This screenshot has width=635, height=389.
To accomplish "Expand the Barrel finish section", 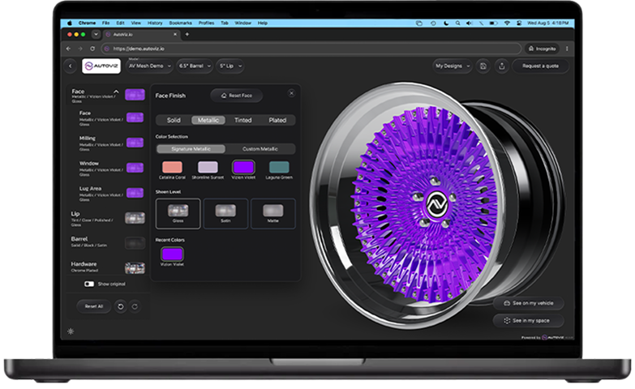I will click(107, 242).
